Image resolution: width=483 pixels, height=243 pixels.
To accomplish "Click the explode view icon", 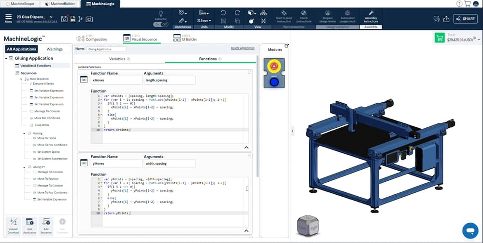I will pos(263,21).
